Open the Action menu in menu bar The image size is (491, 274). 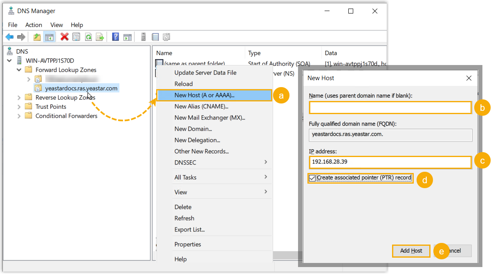[34, 25]
